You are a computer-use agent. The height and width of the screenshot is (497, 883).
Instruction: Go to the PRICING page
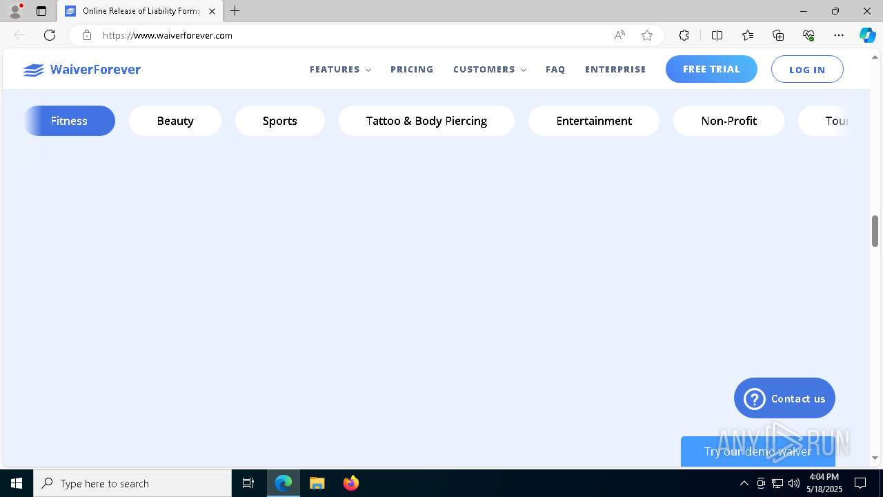click(412, 69)
